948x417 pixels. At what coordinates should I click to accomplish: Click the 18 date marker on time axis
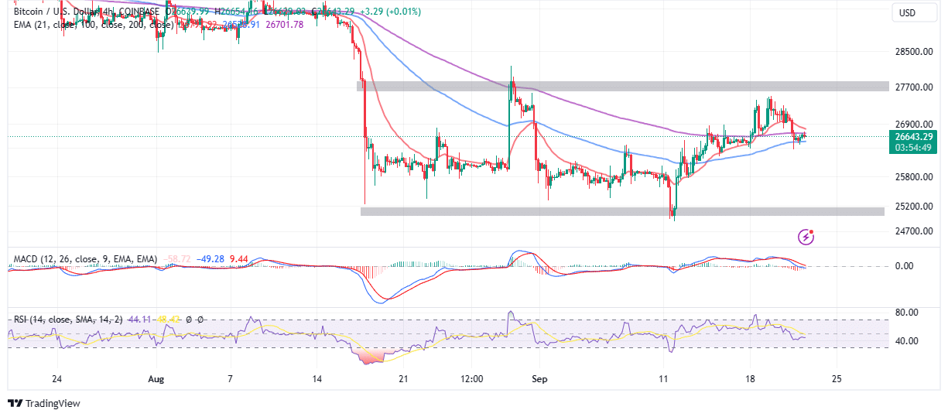point(749,380)
